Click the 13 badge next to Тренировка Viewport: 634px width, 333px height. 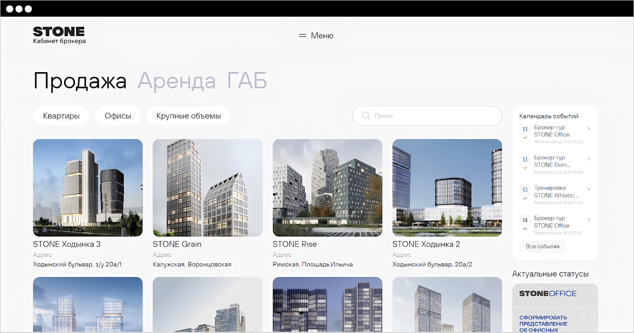tap(525, 193)
